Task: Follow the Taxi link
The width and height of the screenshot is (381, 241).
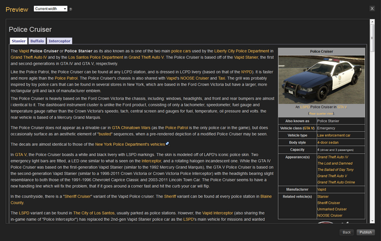Action: pos(221,78)
